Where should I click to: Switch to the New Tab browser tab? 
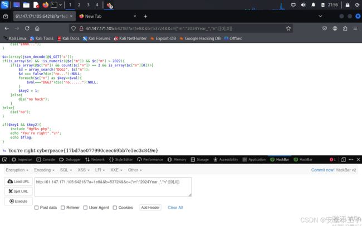tap(93, 16)
